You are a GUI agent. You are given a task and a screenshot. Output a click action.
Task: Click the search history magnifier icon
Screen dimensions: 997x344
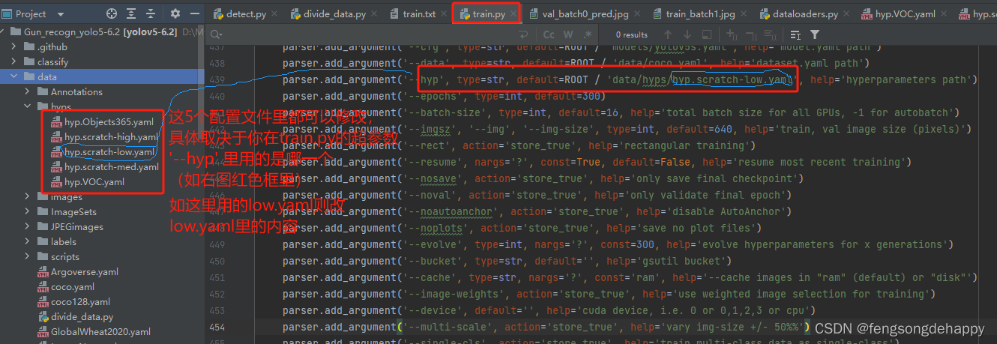[217, 34]
